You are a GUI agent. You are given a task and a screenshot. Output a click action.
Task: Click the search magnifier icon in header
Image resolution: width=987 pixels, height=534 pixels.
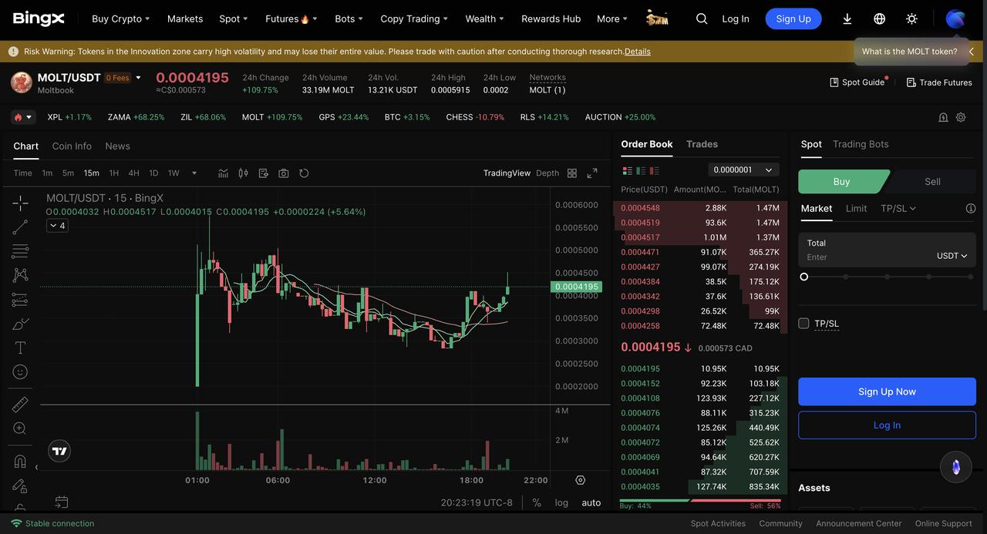702,19
